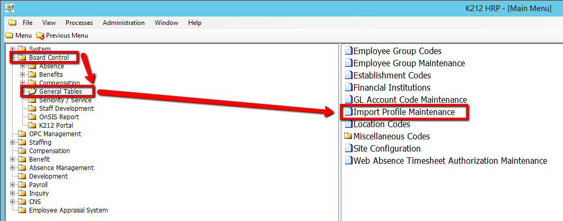The image size is (563, 221).
Task: Open the Administration menu
Action: [124, 23]
